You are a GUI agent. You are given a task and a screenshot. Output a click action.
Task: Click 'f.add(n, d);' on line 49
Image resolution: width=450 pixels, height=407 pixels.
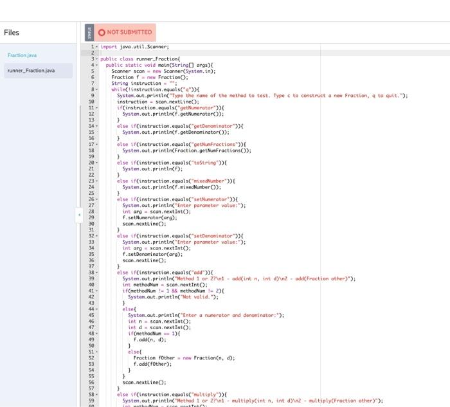pos(150,339)
